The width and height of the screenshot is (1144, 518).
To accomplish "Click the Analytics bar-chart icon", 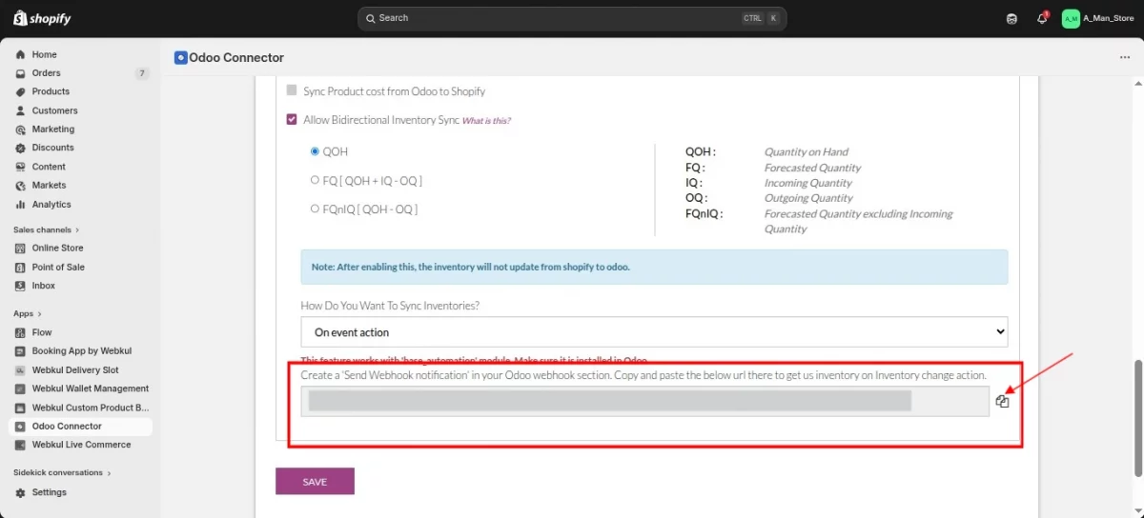I will (x=21, y=204).
